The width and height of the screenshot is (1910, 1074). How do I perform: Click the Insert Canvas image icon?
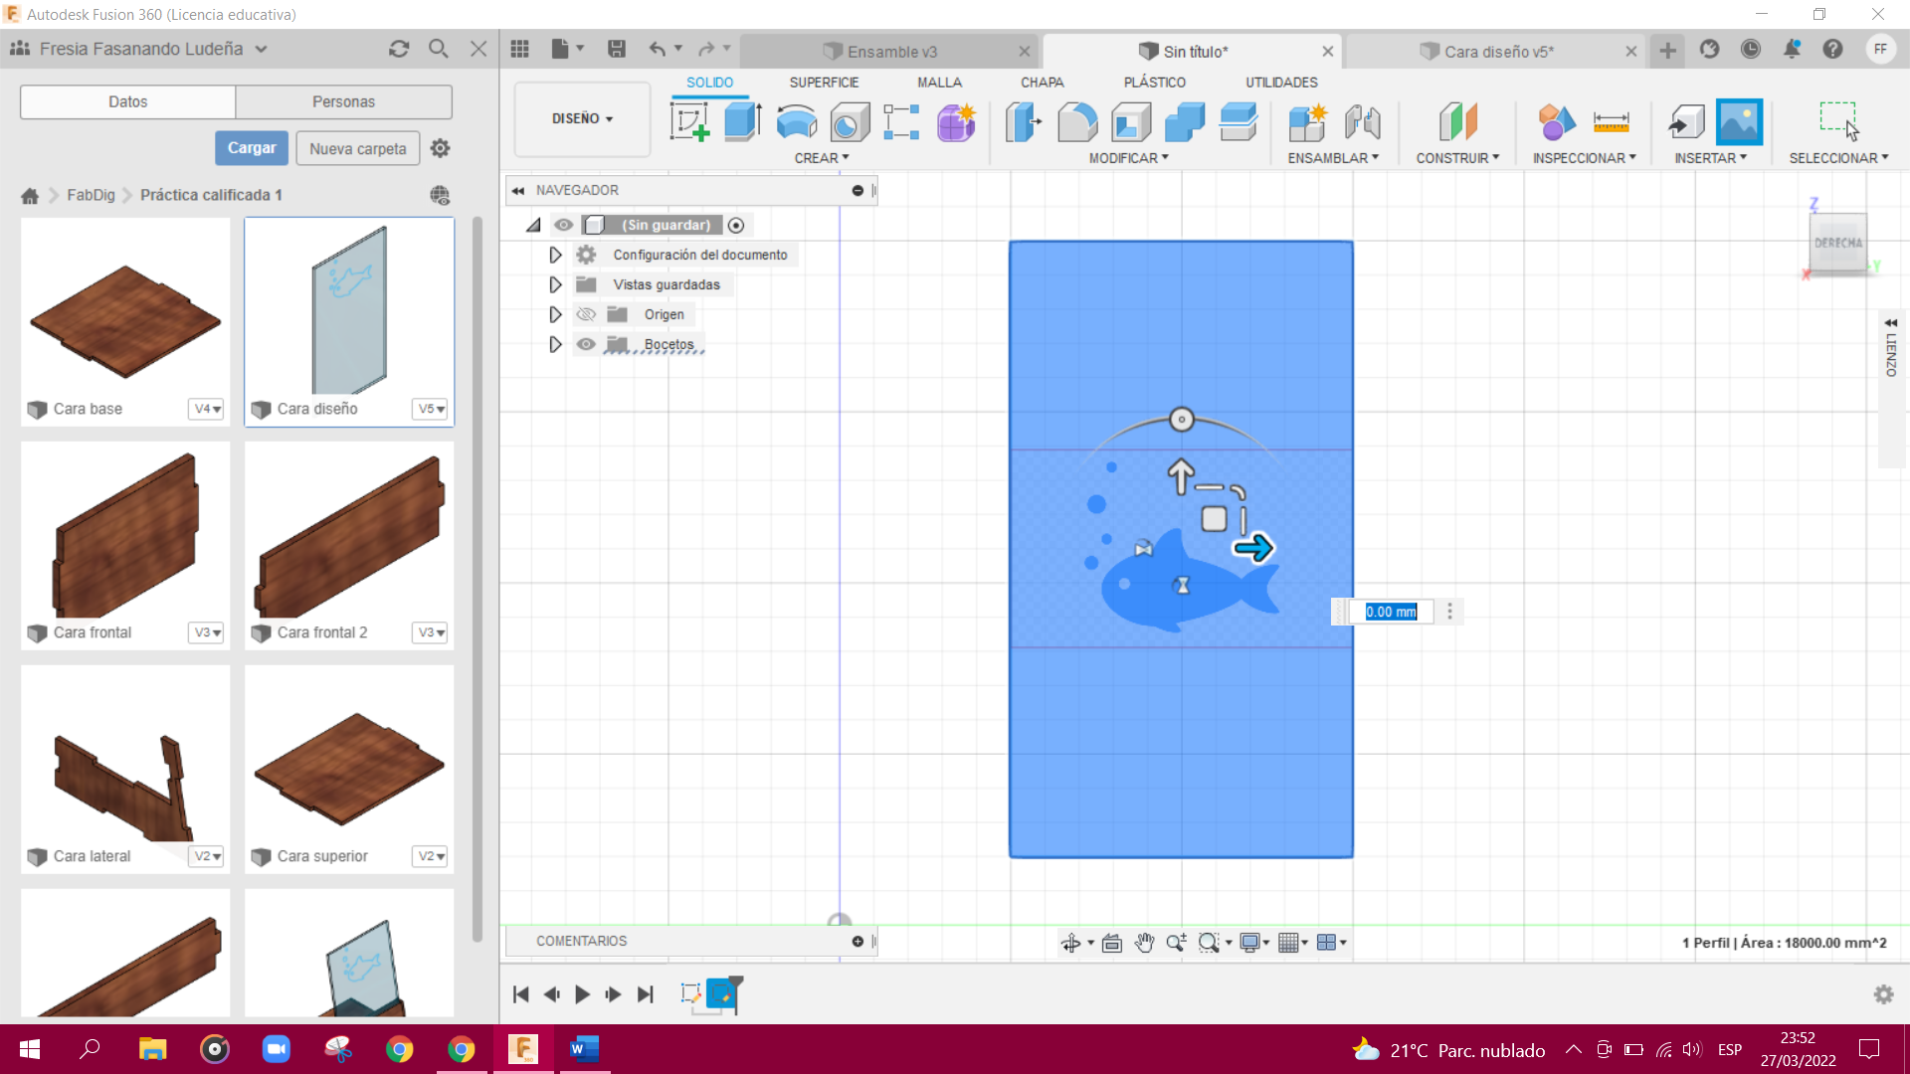(1738, 122)
